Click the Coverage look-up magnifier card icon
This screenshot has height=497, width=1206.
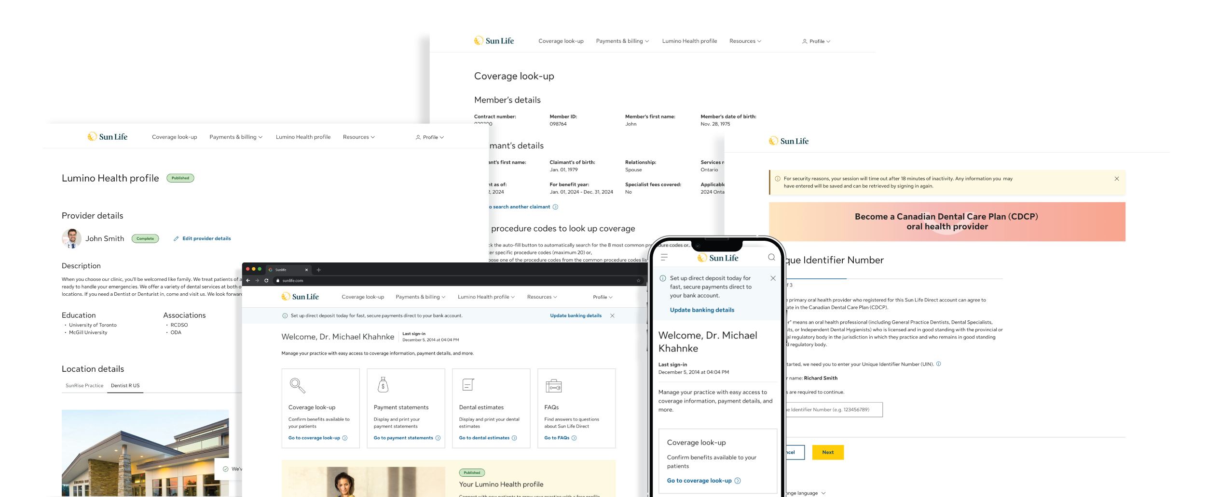pos(297,385)
